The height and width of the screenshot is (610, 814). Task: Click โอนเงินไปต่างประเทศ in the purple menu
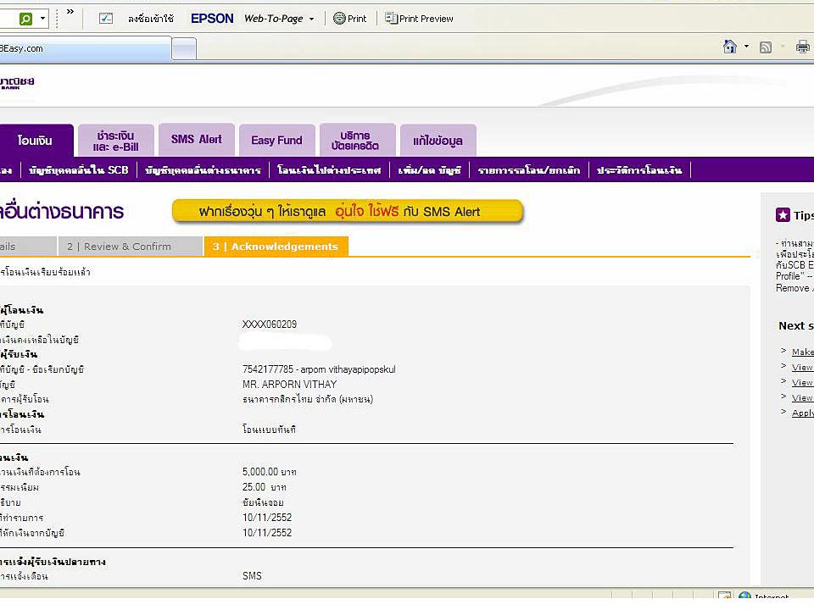pyautogui.click(x=329, y=170)
